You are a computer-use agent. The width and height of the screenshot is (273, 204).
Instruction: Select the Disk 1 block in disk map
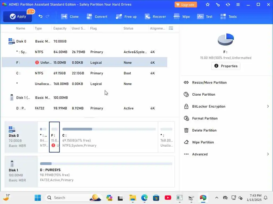[x=21, y=172]
